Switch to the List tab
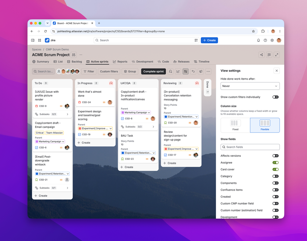307x241 pixels. click(58, 61)
